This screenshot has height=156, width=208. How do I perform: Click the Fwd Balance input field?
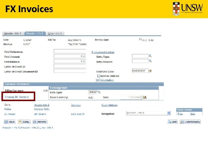(70, 61)
